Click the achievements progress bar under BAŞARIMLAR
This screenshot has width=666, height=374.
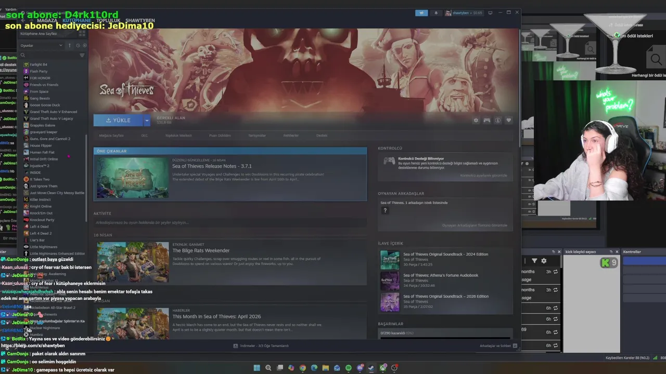tap(445, 338)
